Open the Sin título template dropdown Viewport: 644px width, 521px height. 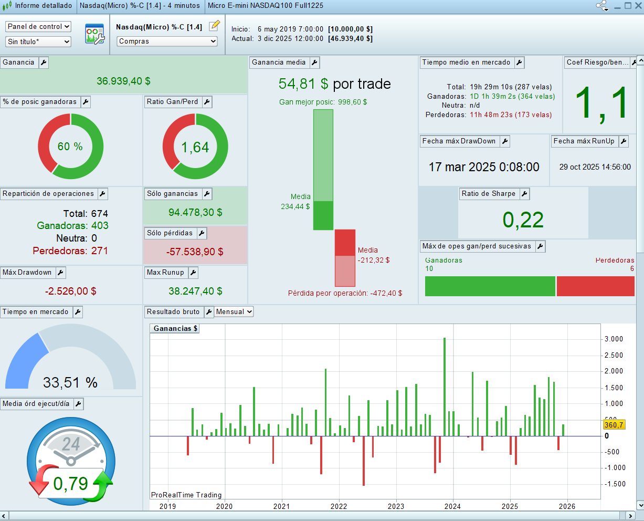click(x=39, y=41)
